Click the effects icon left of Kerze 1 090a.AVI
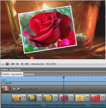This screenshot has height=108, width=106. coord(19,89)
